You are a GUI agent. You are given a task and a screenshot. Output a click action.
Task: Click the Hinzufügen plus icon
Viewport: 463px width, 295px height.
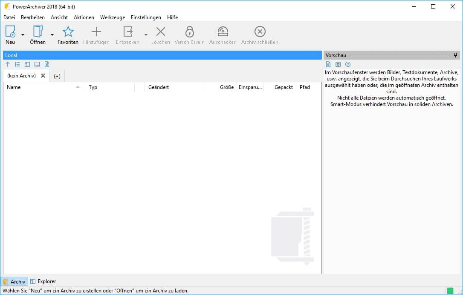[96, 32]
